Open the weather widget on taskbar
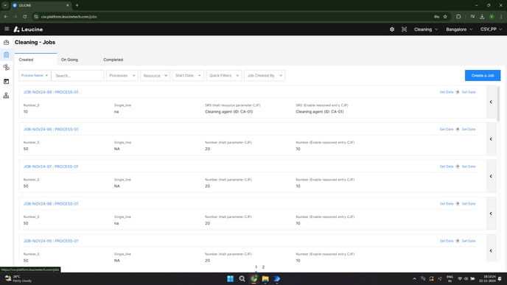This screenshot has width=507, height=285. coord(18,278)
